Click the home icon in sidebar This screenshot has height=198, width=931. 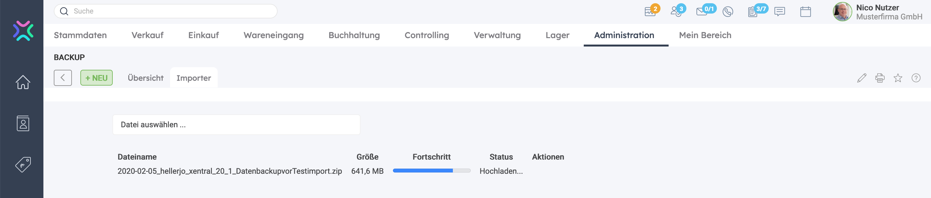pyautogui.click(x=23, y=82)
